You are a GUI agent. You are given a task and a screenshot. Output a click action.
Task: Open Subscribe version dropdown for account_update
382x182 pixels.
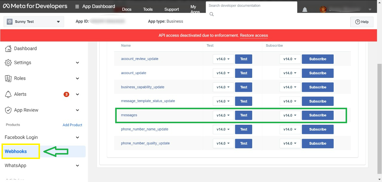click(x=290, y=73)
